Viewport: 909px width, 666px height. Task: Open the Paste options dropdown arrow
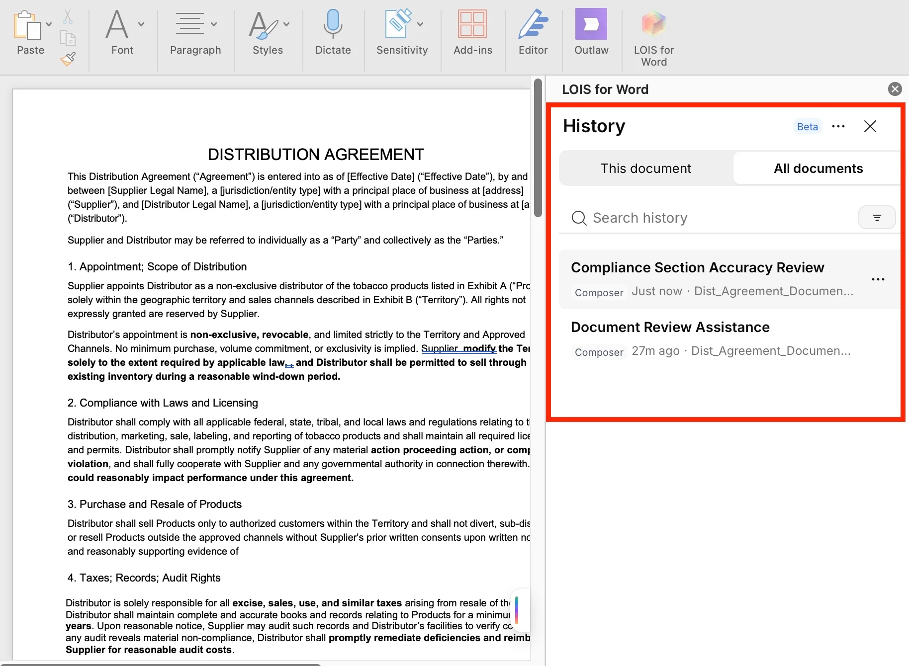tap(49, 24)
